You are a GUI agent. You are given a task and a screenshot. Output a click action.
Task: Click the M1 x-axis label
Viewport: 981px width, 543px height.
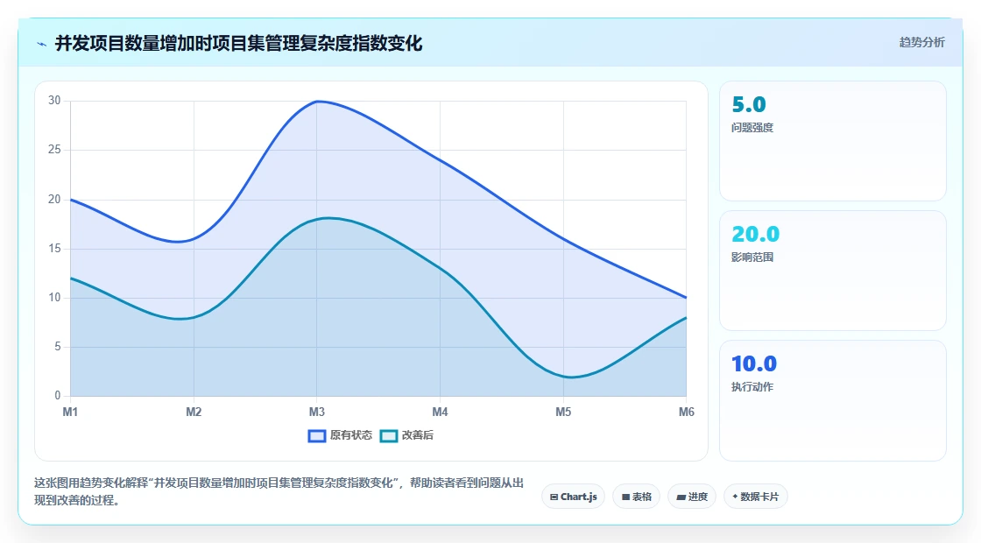[x=70, y=413]
